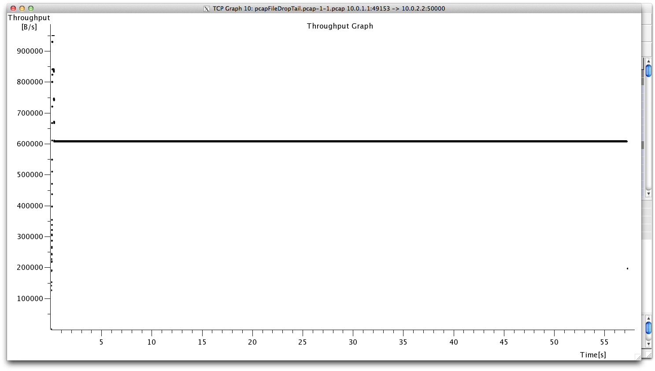Click the 'Throughput Graph' chart title
655x371 pixels.
(340, 26)
